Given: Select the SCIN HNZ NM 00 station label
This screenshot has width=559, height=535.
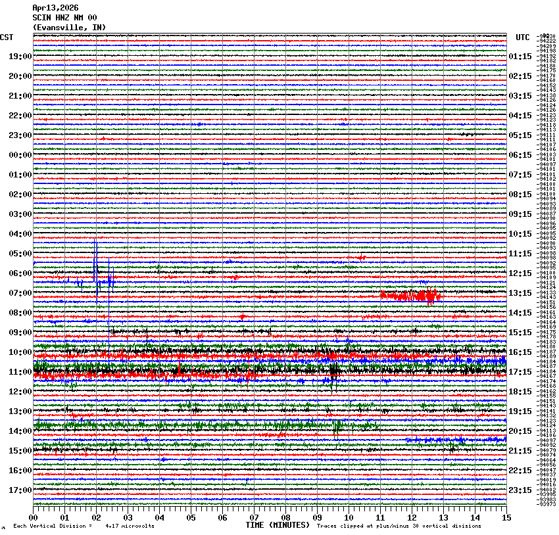Looking at the screenshot, I should tap(64, 18).
